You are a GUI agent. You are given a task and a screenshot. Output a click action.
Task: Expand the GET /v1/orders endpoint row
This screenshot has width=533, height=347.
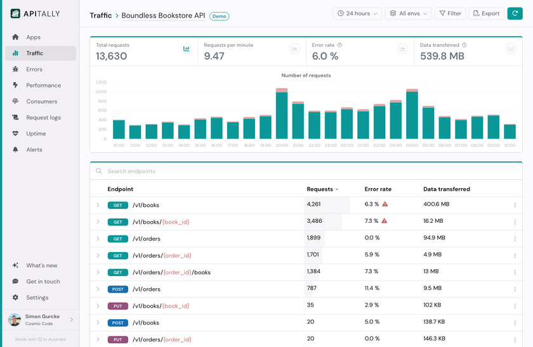(98, 239)
